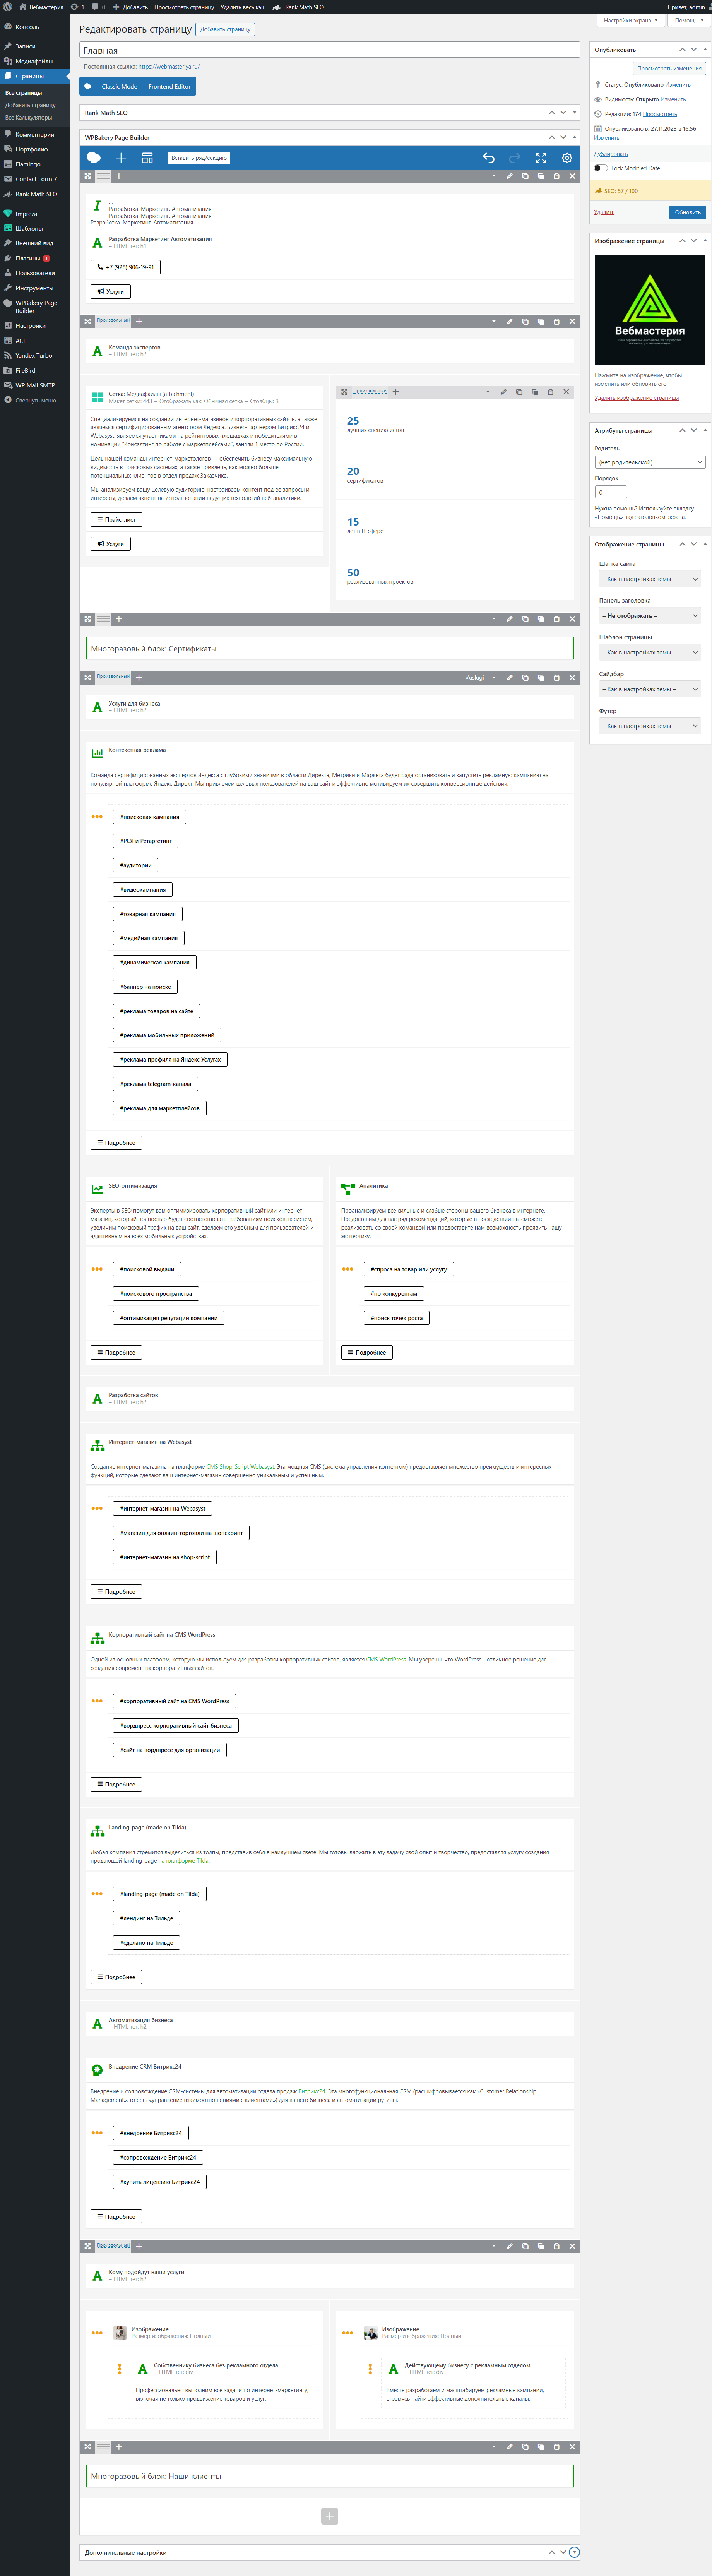Click the comments bubble in admin bar
The image size is (712, 2576).
coord(96,7)
